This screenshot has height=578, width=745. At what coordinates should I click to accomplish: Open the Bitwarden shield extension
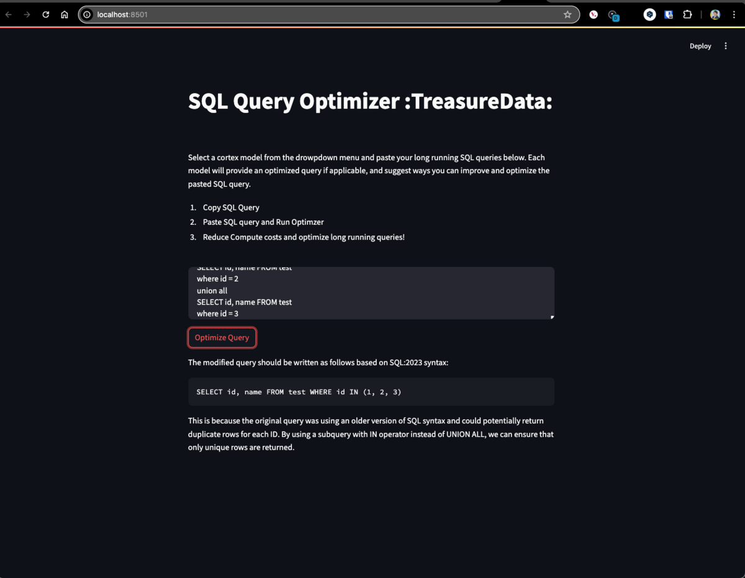669,14
